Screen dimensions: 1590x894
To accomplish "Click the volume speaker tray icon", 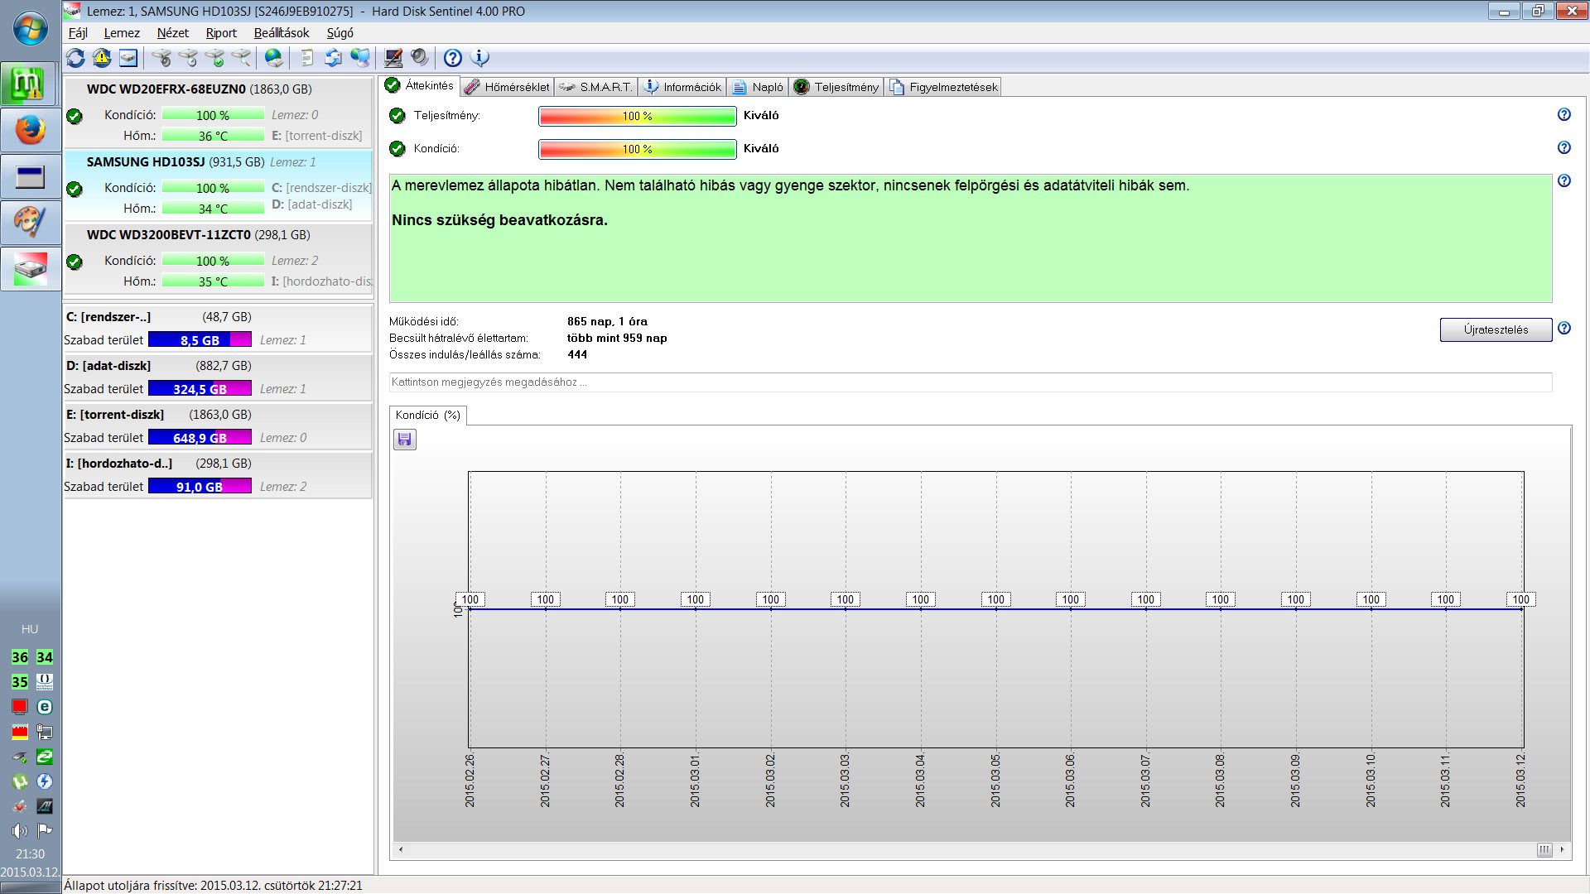I will [20, 830].
